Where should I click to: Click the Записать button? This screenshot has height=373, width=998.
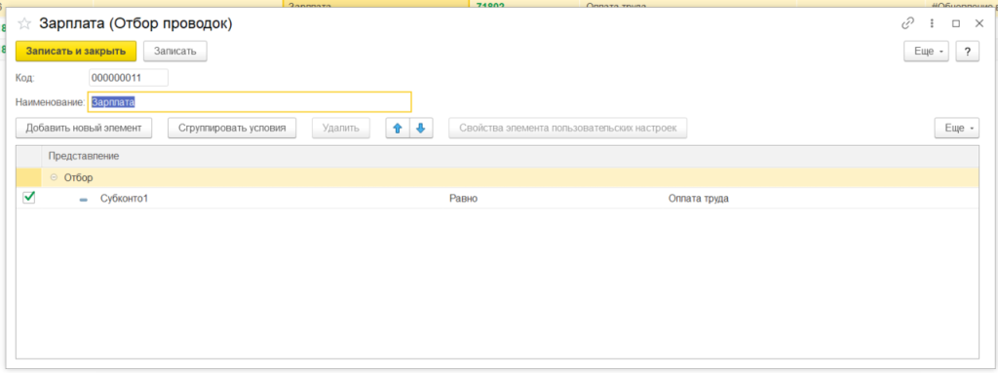(175, 51)
